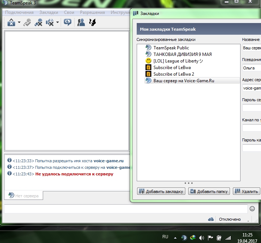This screenshot has width=261, height=243.
Task: Click the Название input field
Action: coord(251,48)
